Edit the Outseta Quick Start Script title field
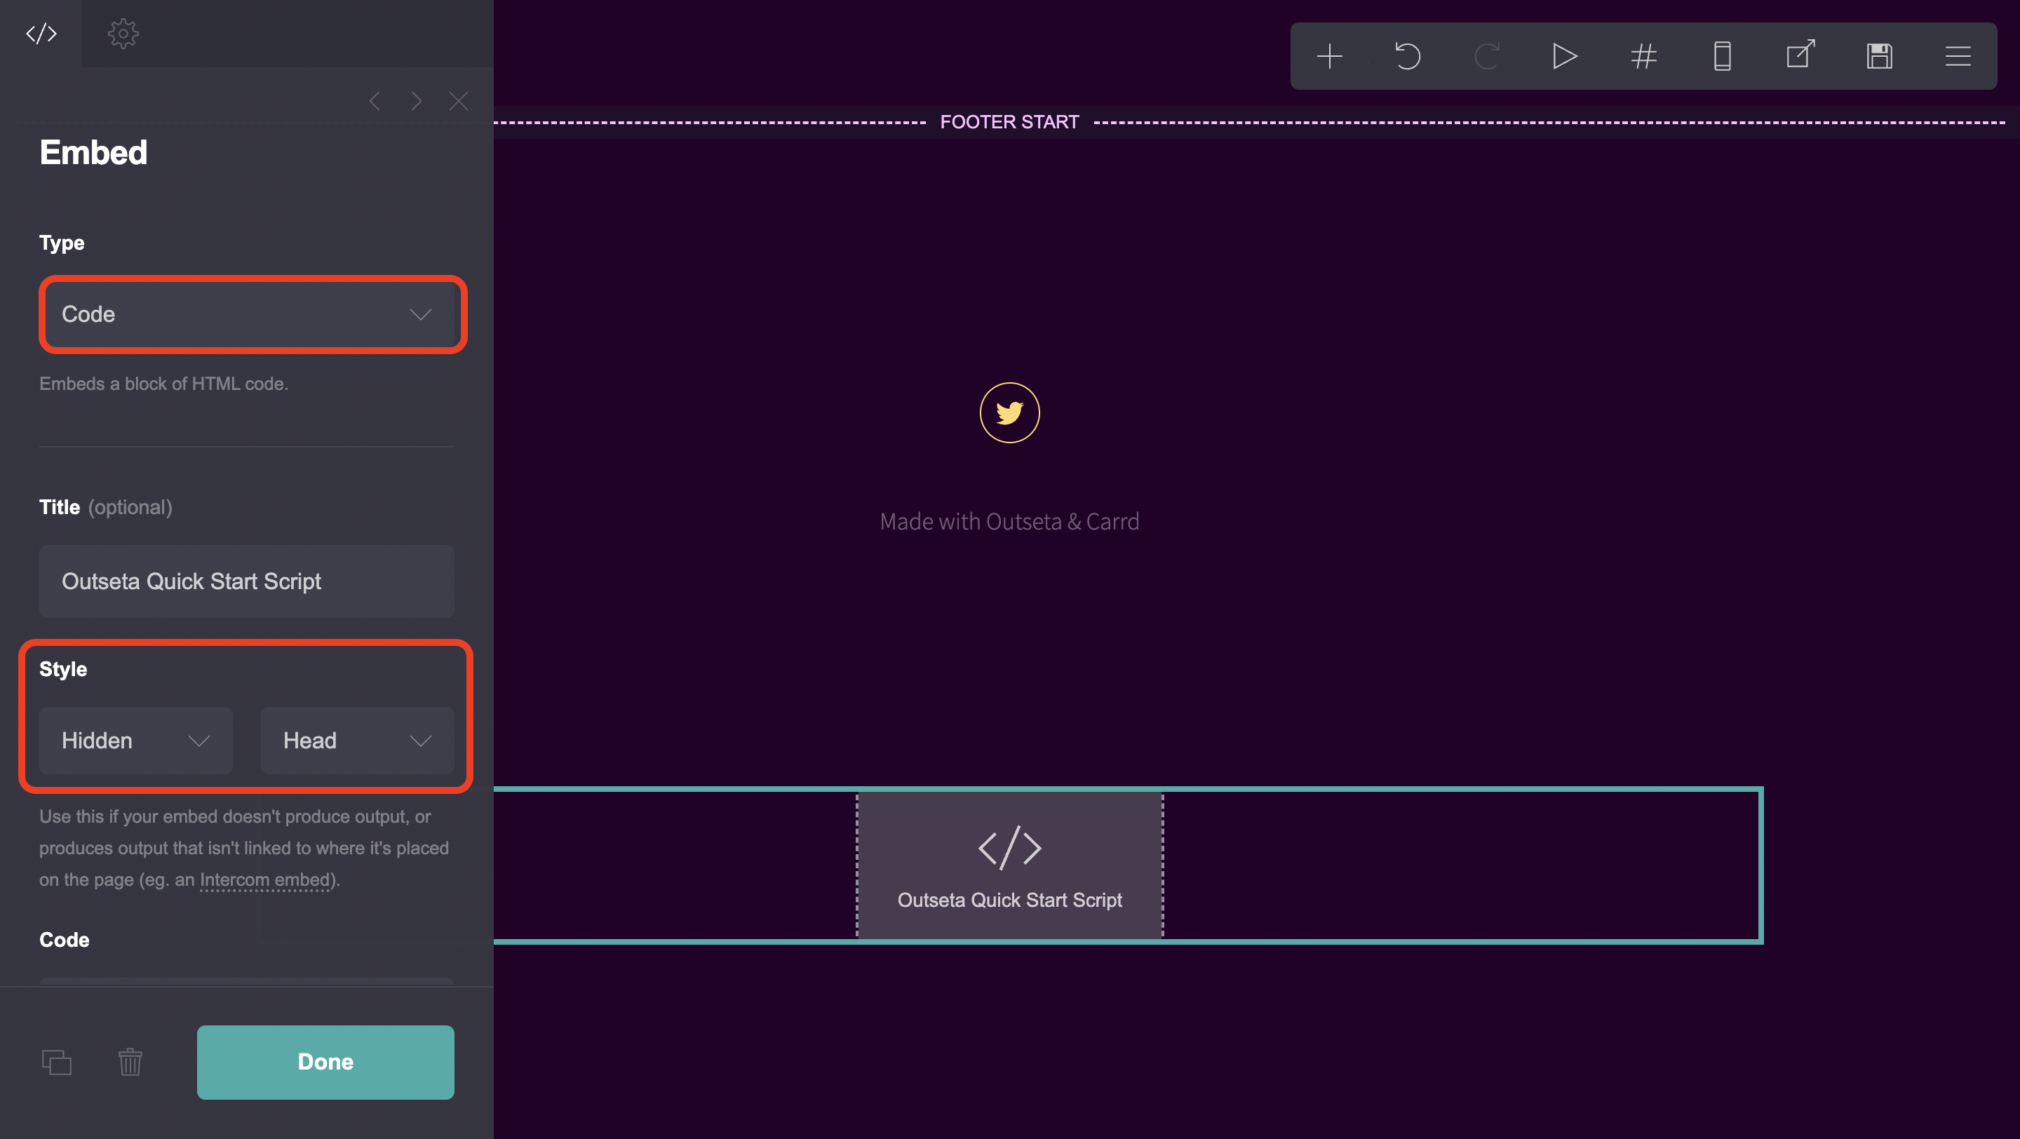 click(x=245, y=581)
